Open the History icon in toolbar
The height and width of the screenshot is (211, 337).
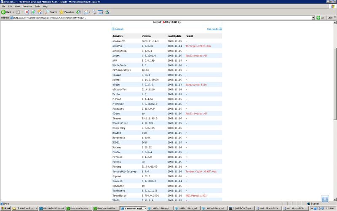79,12
